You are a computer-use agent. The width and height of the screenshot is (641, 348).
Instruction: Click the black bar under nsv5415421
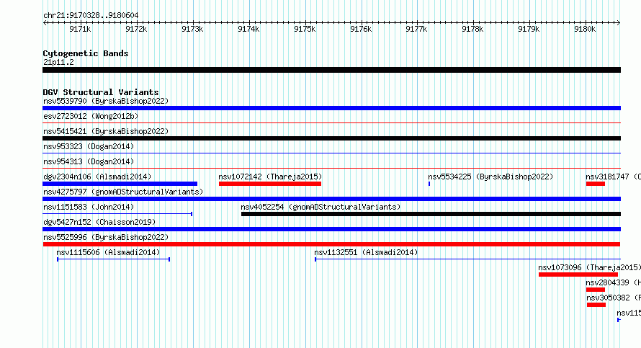(331, 138)
